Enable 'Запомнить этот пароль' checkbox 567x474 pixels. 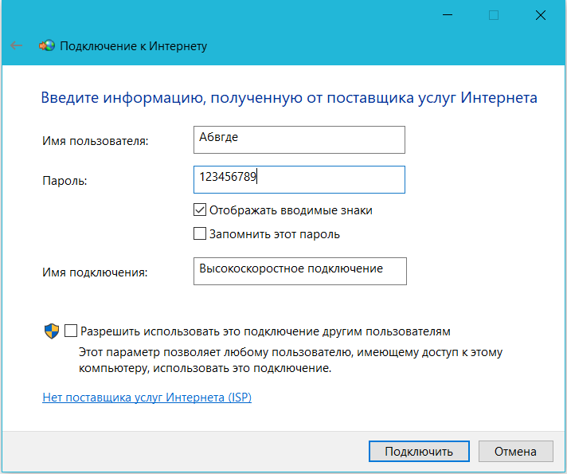click(200, 234)
